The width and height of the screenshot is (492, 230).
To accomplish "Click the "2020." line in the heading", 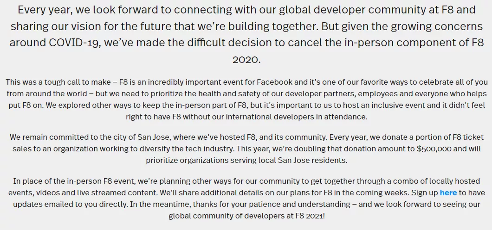I will (246, 59).
